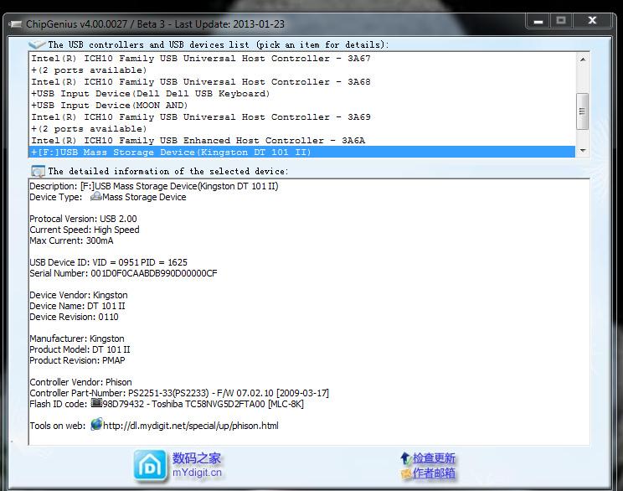The height and width of the screenshot is (491, 623).
Task: Click the Product Revision PMAP line
Action: (x=77, y=360)
